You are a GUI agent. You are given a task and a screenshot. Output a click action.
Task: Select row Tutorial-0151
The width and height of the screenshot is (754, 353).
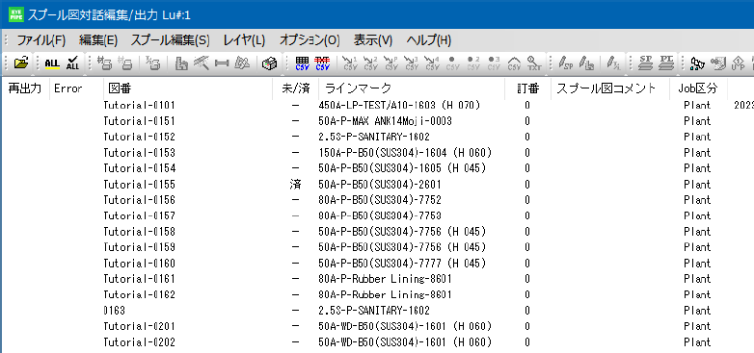pos(377,121)
